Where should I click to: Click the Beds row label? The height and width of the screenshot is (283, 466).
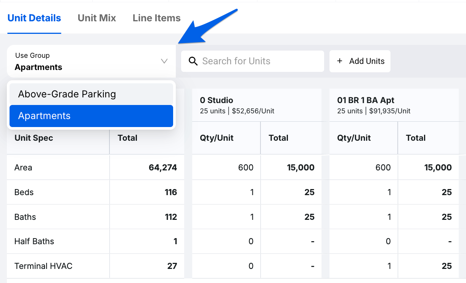24,192
